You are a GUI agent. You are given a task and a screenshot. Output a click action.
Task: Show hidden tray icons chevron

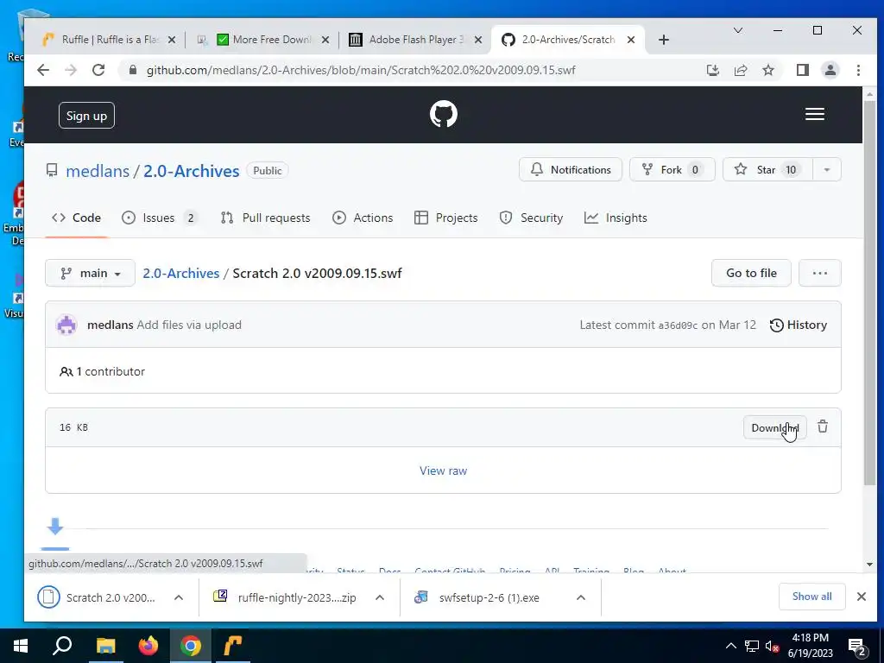[x=730, y=646]
